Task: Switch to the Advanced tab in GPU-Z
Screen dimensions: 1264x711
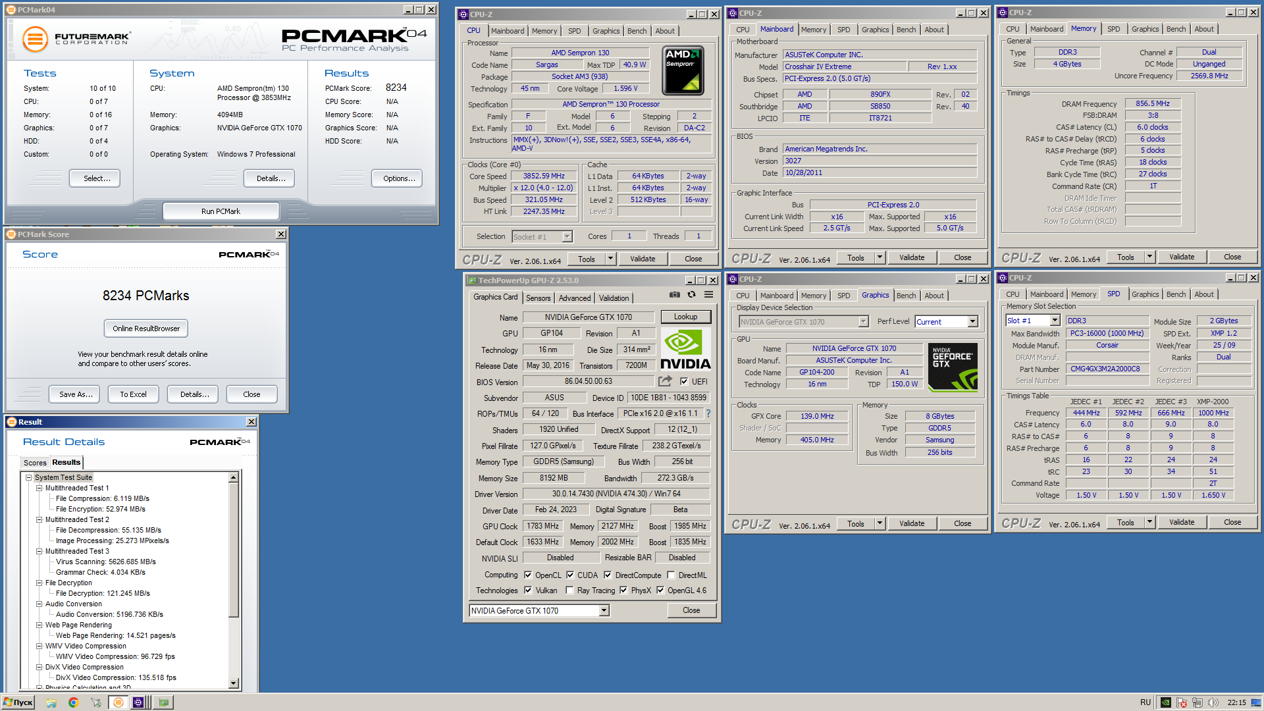Action: pyautogui.click(x=575, y=298)
